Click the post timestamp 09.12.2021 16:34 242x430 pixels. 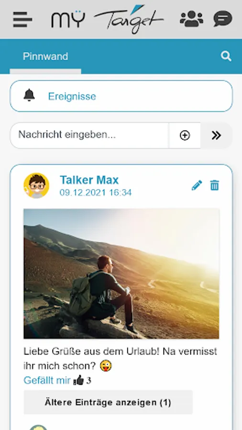[96, 193]
